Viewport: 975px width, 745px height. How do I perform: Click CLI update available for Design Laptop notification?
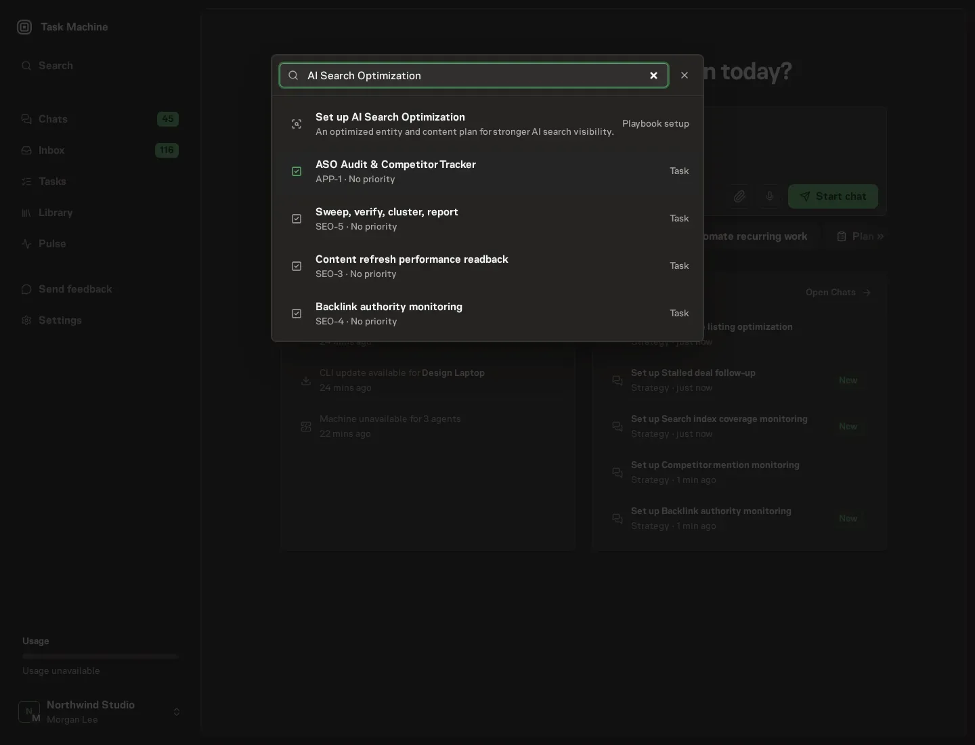(x=428, y=381)
